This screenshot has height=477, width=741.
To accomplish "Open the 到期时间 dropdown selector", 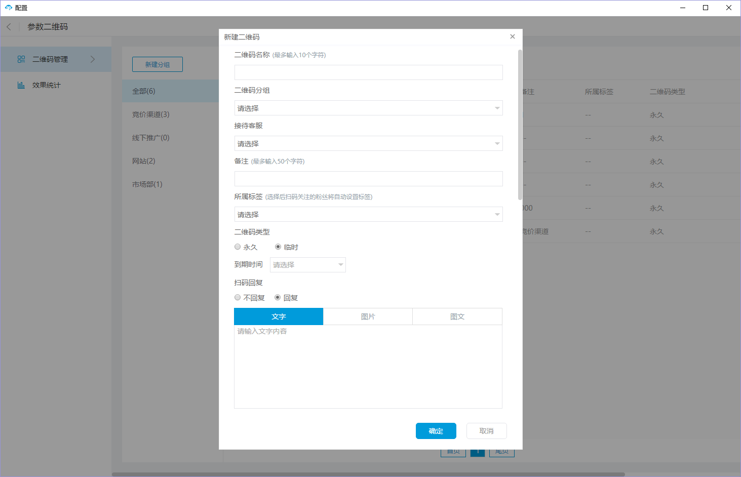I will click(x=307, y=265).
